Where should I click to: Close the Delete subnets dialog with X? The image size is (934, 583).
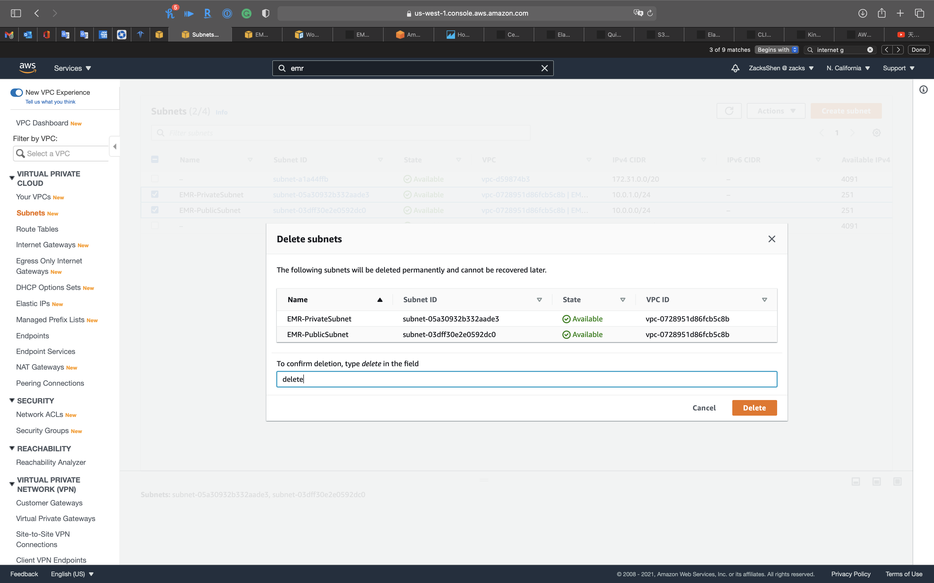pos(772,239)
